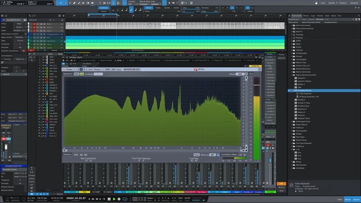This screenshot has width=361, height=203.
Task: Select the Paint tool in the toolbar
Action: point(79,3)
